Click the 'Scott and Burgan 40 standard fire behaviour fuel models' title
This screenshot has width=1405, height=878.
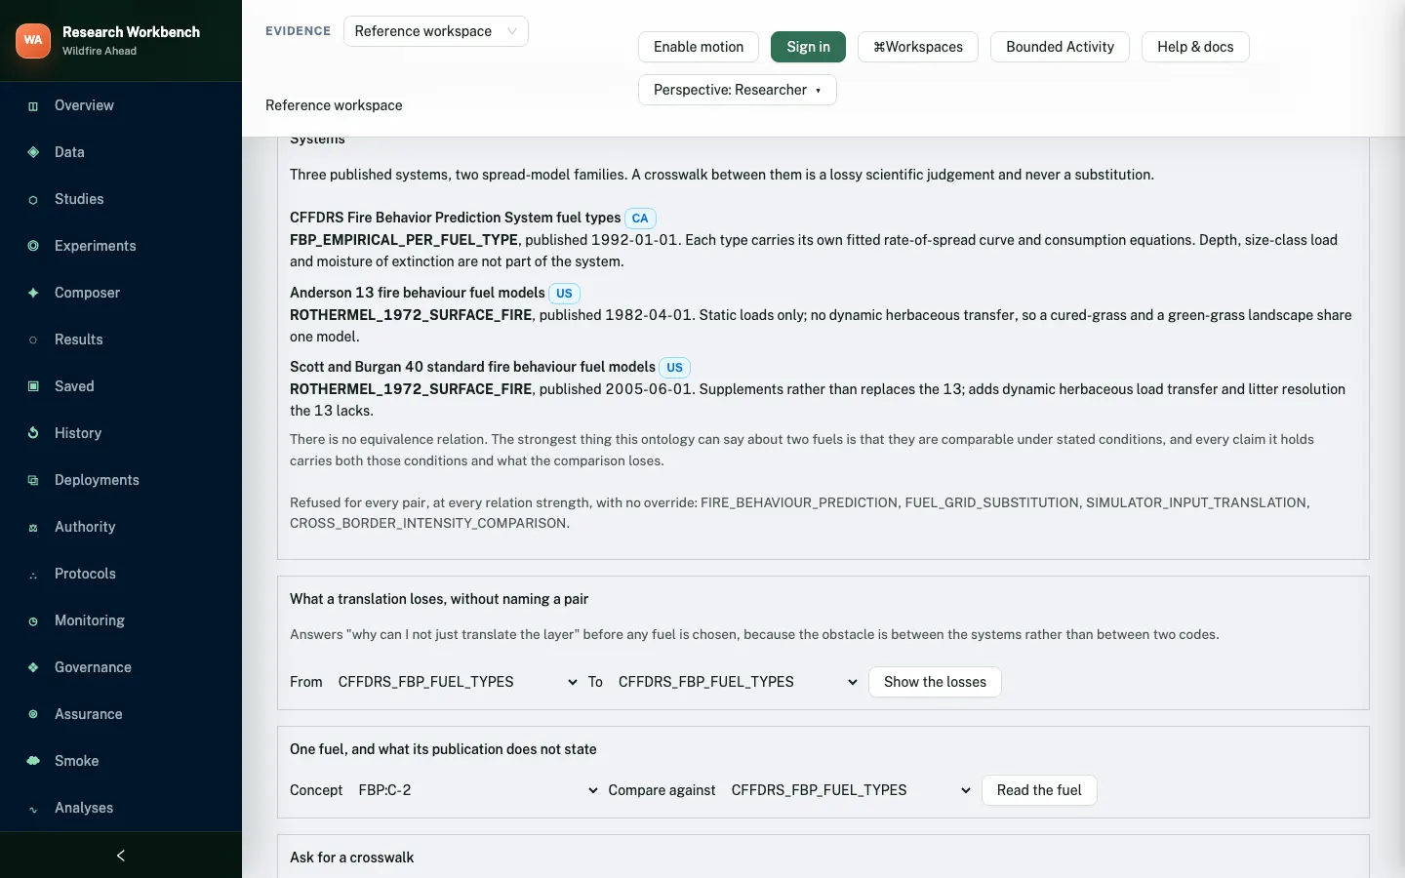[472, 367]
